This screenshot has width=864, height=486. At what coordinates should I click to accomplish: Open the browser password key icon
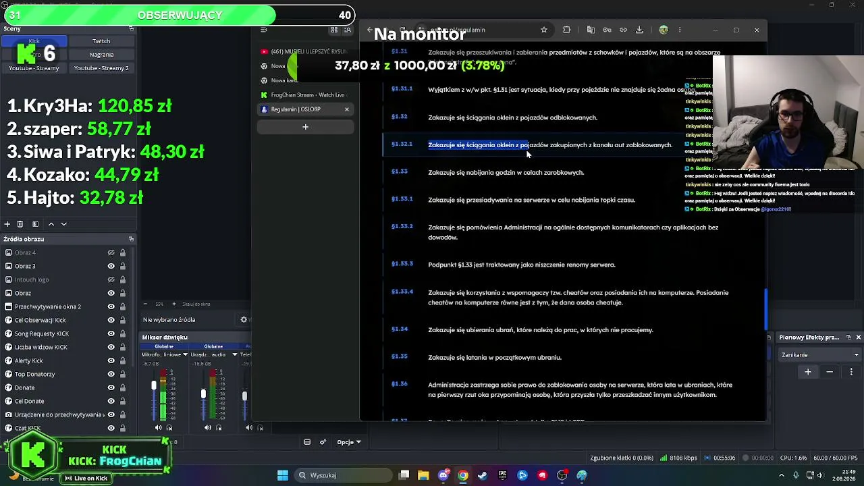(x=607, y=30)
